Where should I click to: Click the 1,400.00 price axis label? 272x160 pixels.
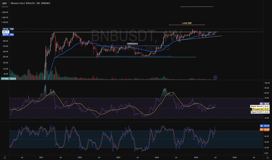click(x=5, y=17)
